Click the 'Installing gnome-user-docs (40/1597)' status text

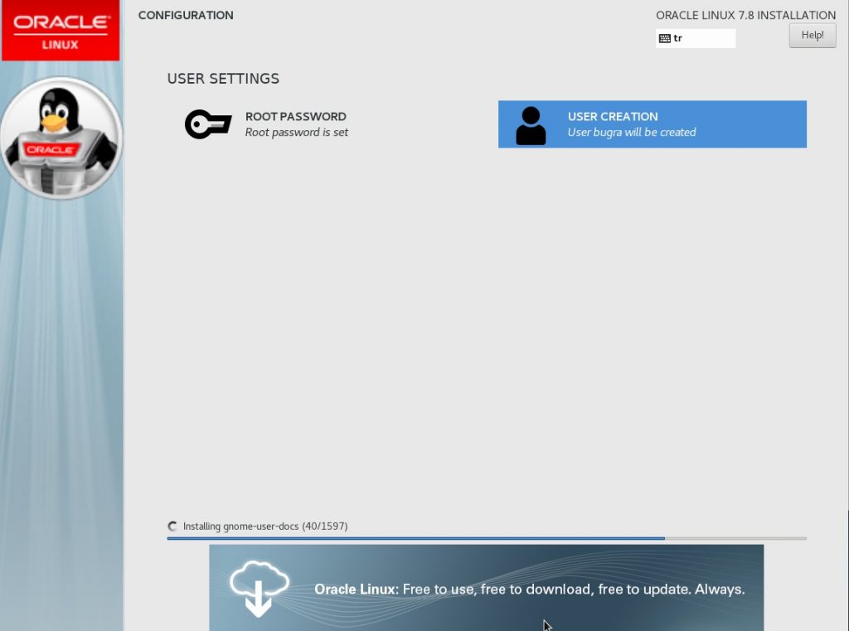tap(265, 526)
